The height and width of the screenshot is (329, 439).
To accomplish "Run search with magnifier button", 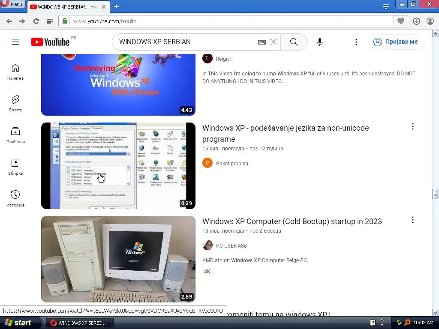I will pyautogui.click(x=294, y=42).
